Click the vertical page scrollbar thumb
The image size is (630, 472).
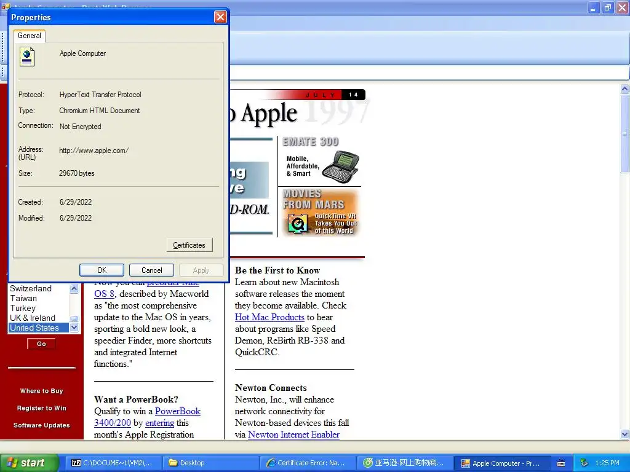pyautogui.click(x=625, y=133)
